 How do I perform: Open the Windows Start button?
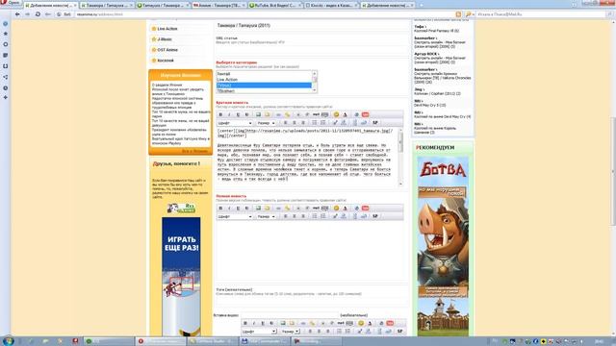coord(8,341)
